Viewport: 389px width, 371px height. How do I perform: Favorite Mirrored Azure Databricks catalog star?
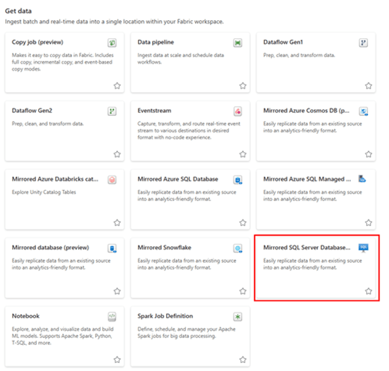117,223
